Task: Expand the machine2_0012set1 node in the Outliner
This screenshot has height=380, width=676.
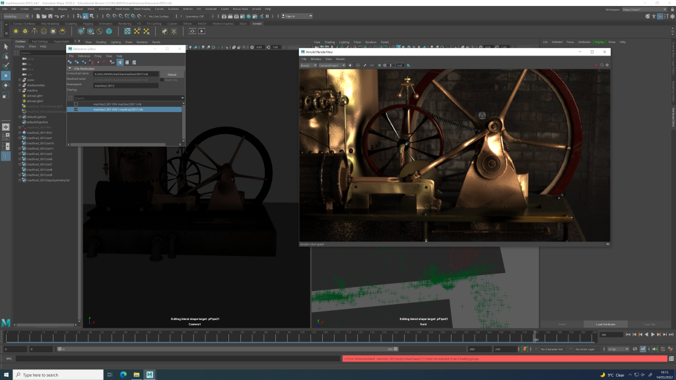Action: point(20,138)
